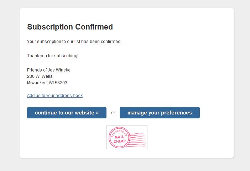Image resolution: width=250 pixels, height=171 pixels.
Task: Click the word preferences on the blue button
Action: pos(176,113)
